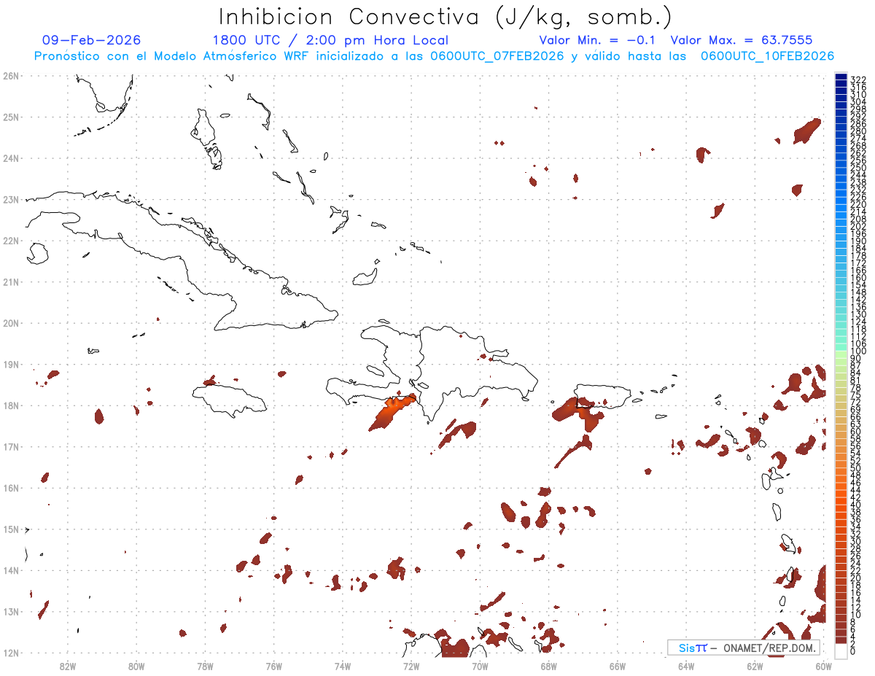The image size is (875, 676).
Task: Click the 12N latitude label
Action: (x=10, y=653)
